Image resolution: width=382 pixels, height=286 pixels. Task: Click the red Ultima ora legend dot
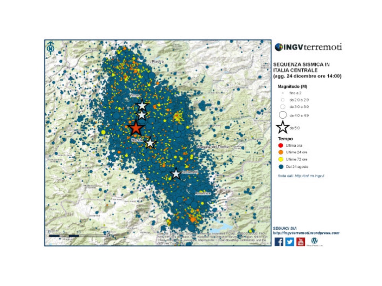tap(281, 145)
